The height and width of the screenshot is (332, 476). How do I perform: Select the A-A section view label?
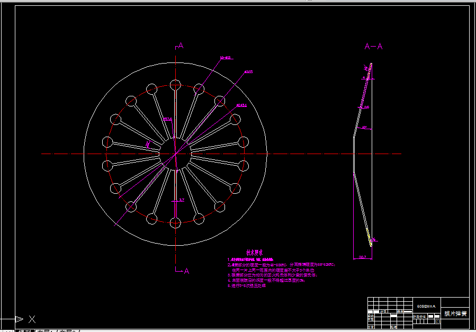(373, 47)
